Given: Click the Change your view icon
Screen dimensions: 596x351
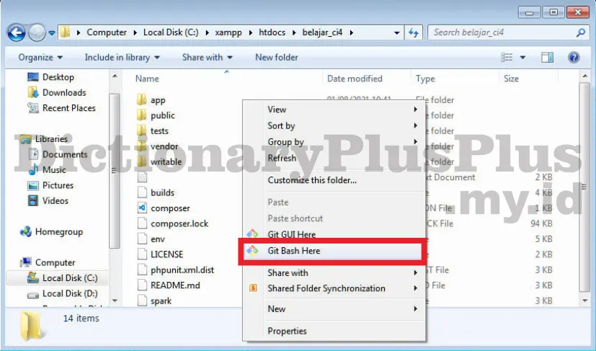Looking at the screenshot, I should (507, 58).
